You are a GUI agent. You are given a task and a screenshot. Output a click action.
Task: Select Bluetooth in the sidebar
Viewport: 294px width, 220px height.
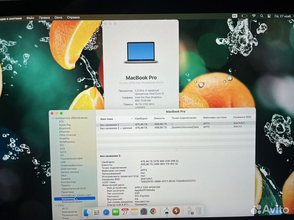tap(65, 128)
